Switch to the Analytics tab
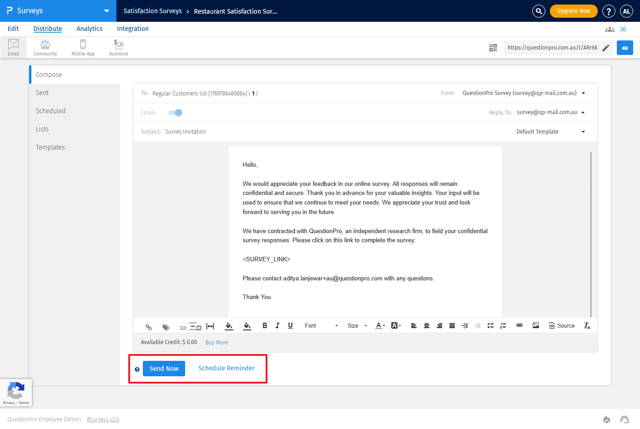The height and width of the screenshot is (429, 640). pyautogui.click(x=89, y=29)
